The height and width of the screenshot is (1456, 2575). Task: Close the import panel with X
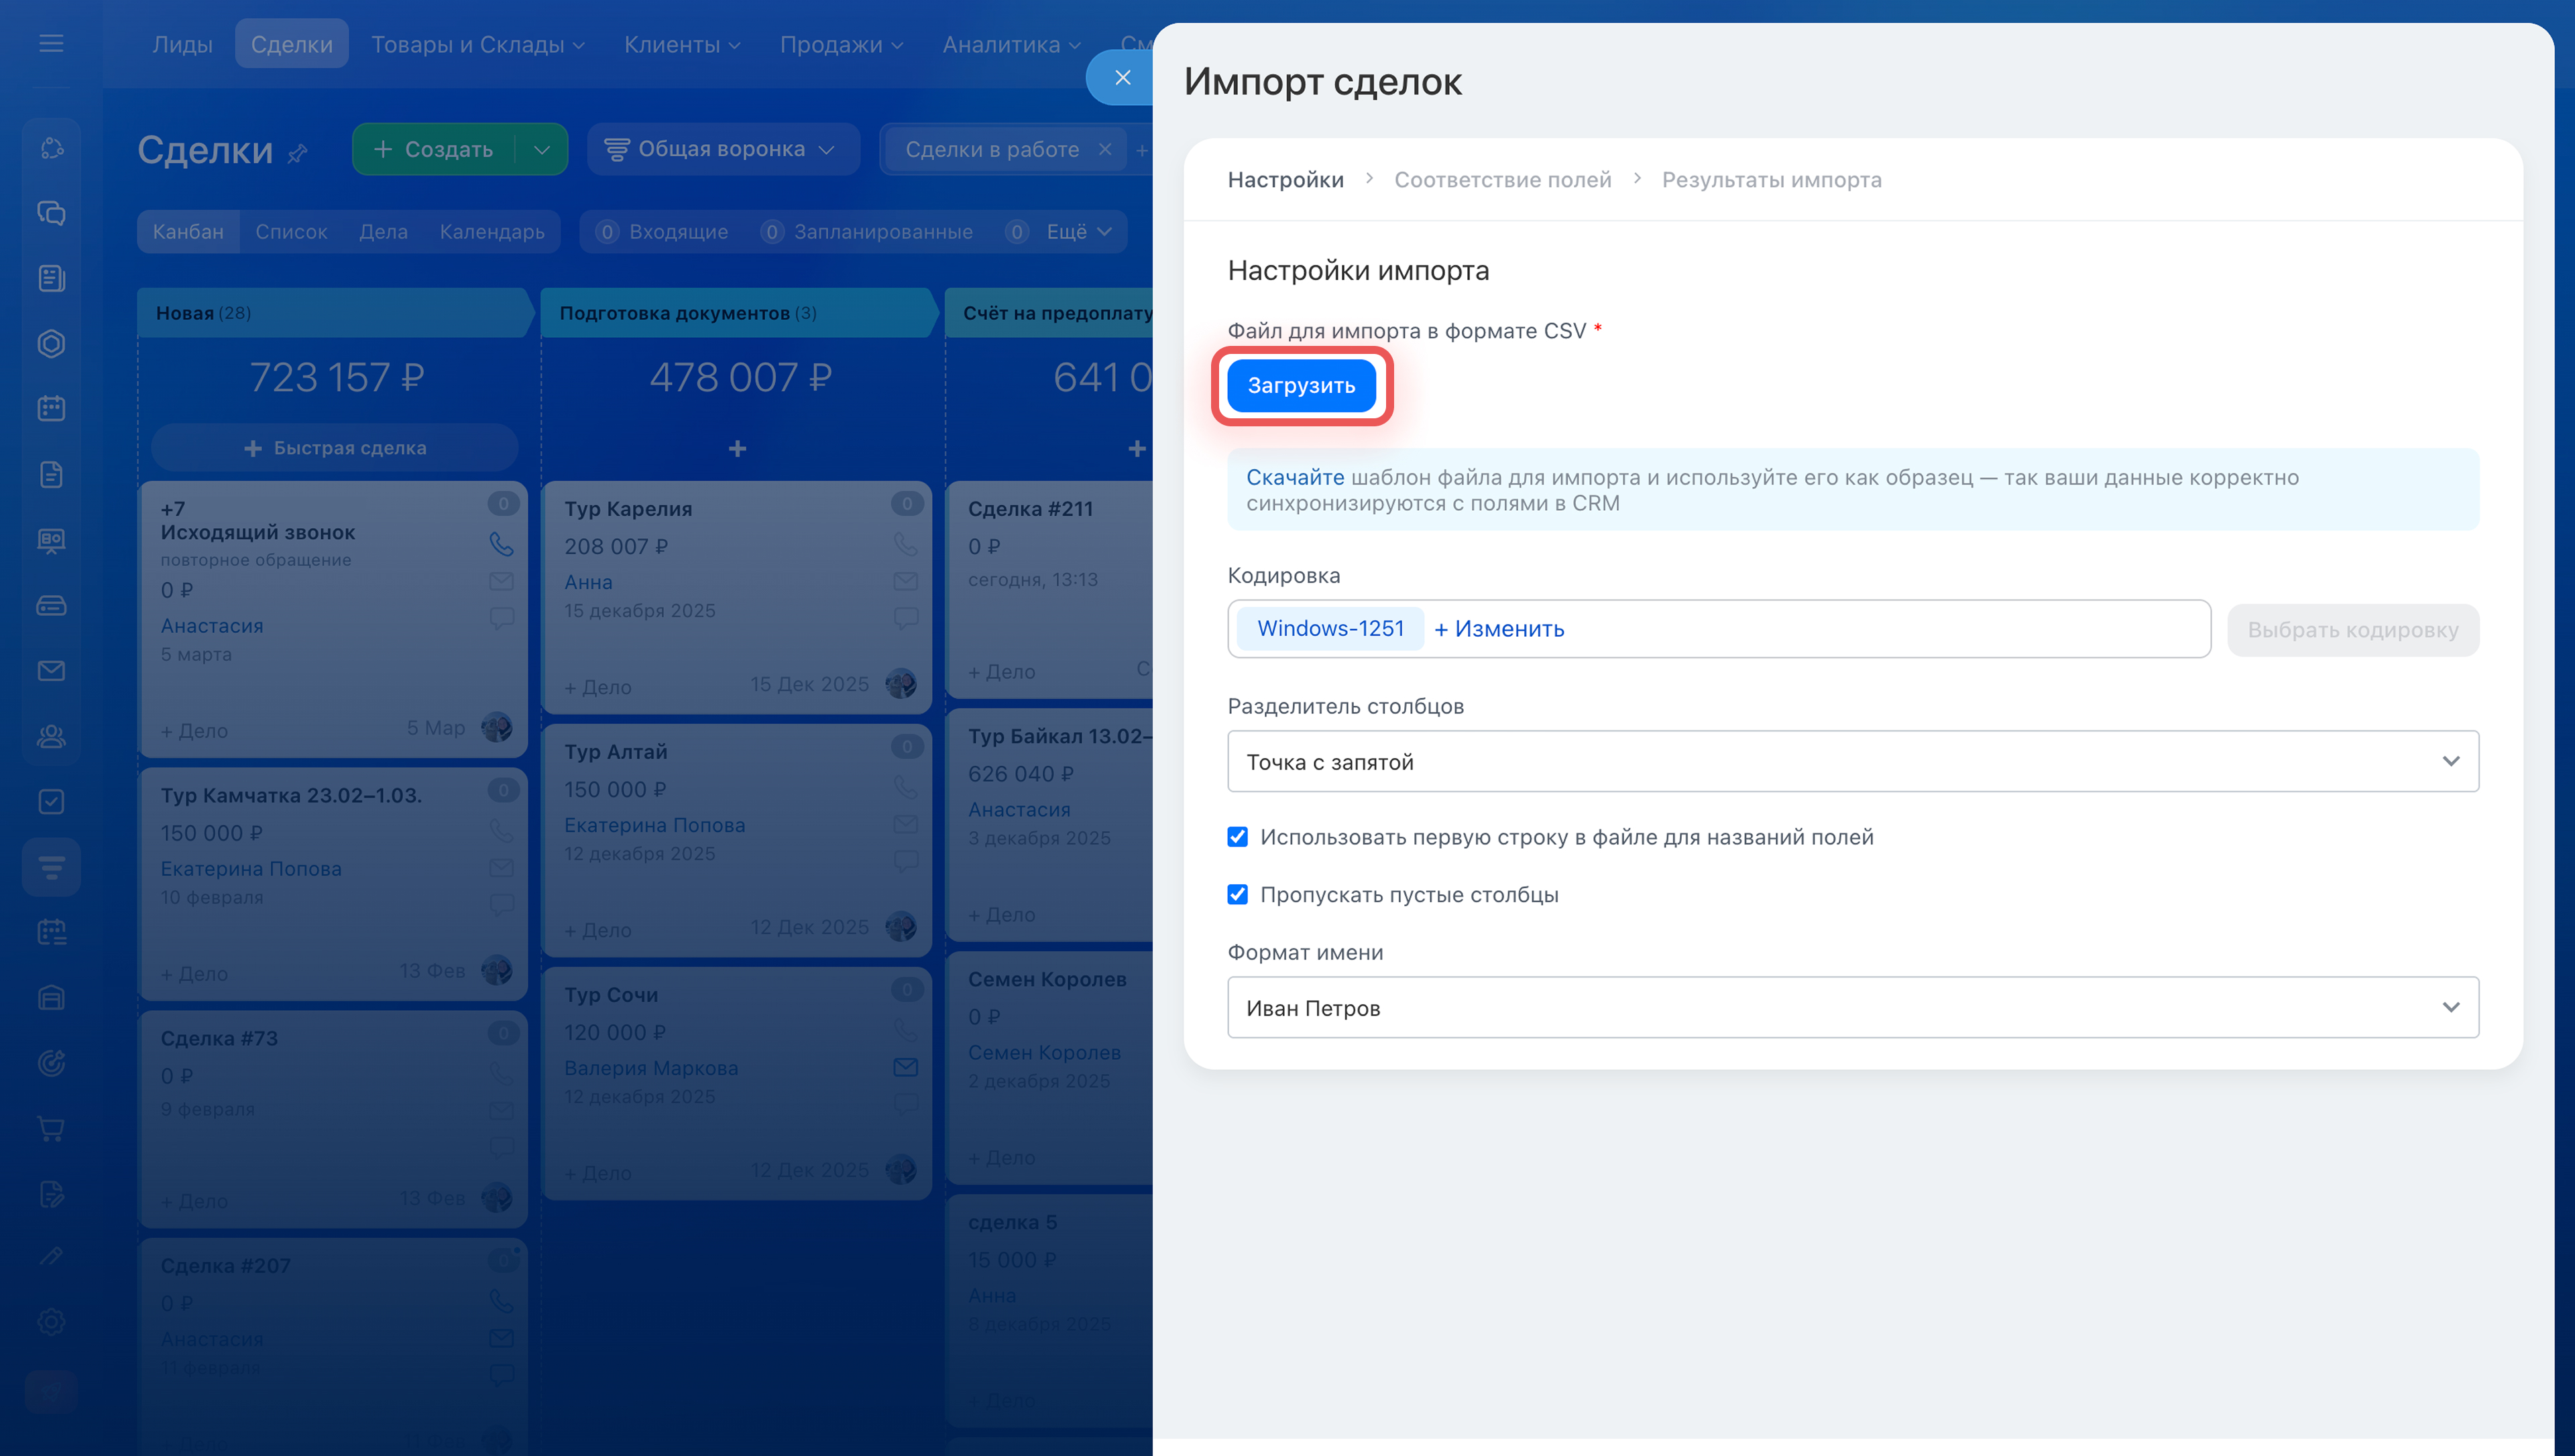coord(1122,77)
